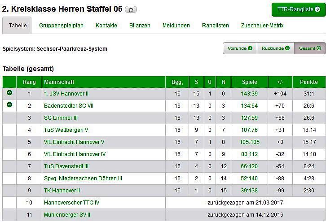Open TK Hannover II team link
326x222 pixels.
click(x=62, y=191)
